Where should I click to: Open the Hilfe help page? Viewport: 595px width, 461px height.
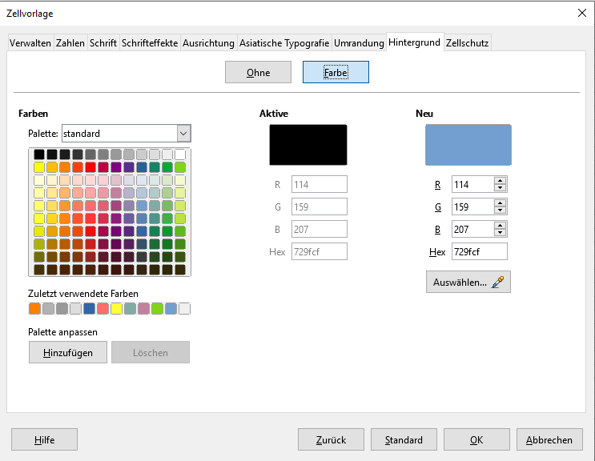pos(44,439)
